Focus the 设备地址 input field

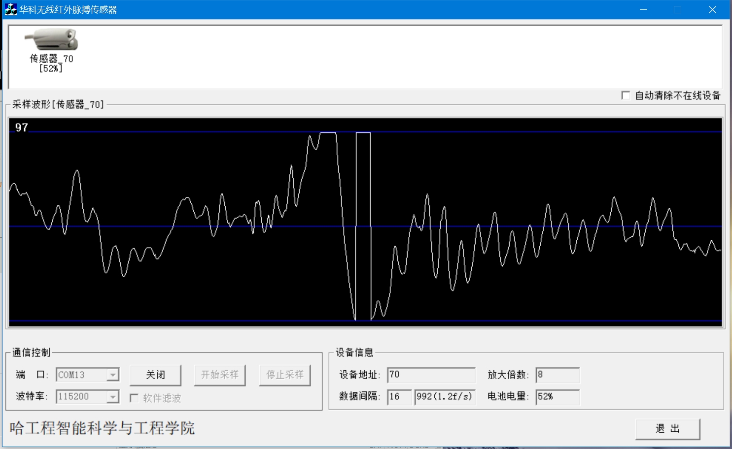[431, 375]
